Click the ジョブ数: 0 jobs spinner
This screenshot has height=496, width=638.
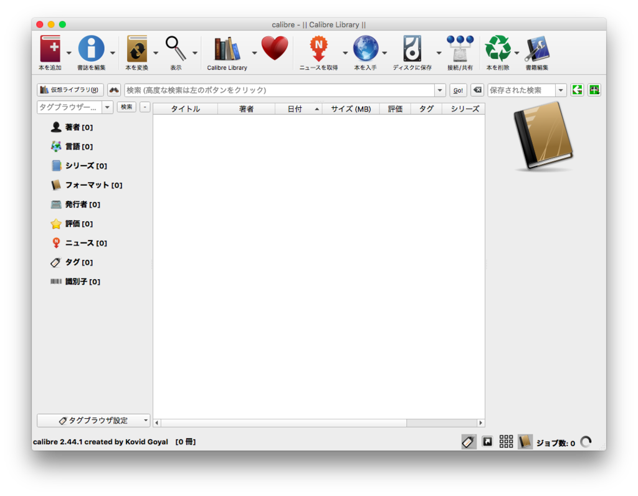tap(586, 442)
